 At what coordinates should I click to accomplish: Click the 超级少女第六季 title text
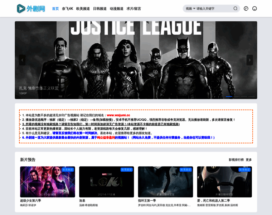click(x=30, y=201)
